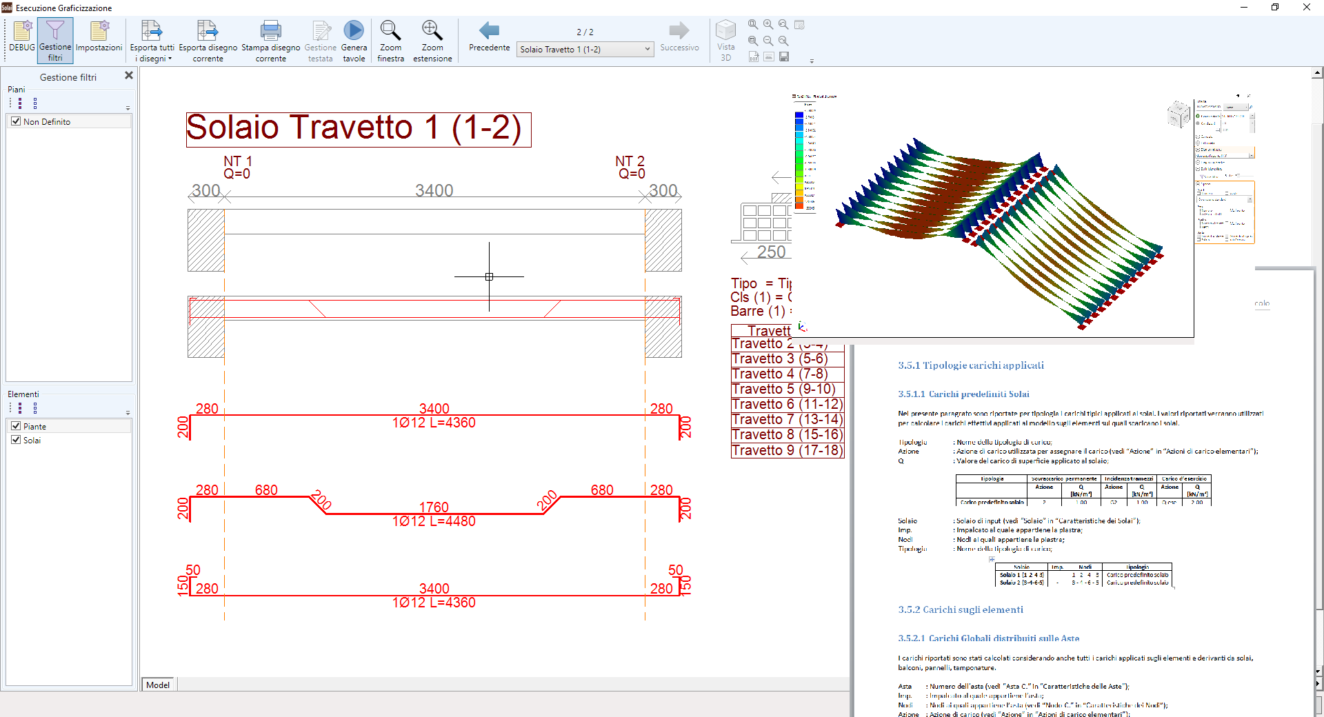
Task: Click Solaio Travetto 1 (1-2) title
Action: tap(359, 129)
